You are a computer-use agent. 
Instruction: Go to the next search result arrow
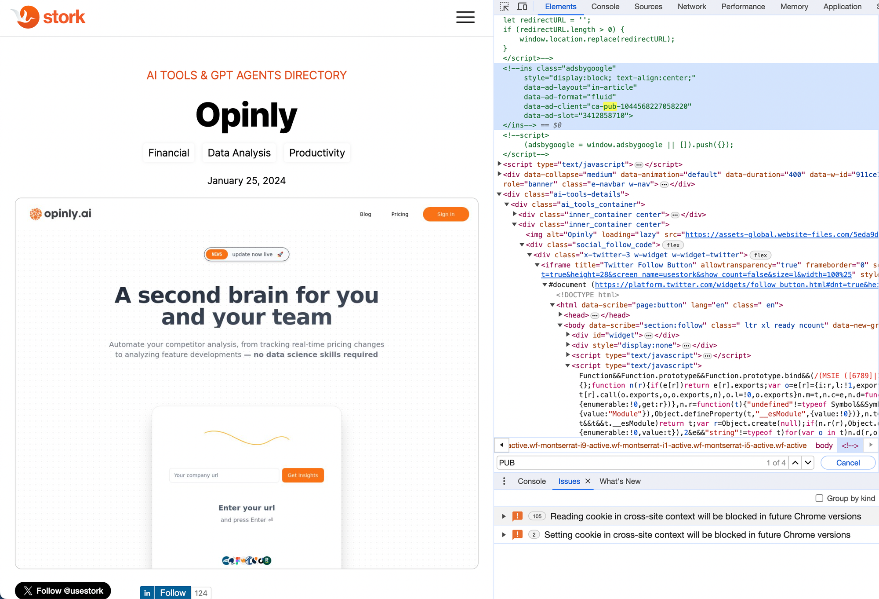click(x=808, y=463)
